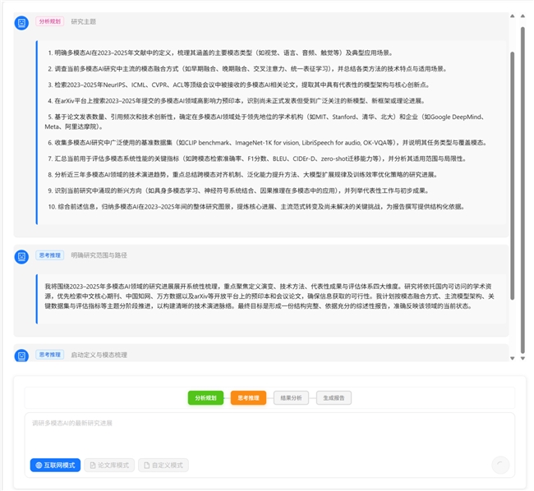Click the bot avatar beside 明确研究范围与路径
Viewport: 534px width, 491px height.
[21, 257]
